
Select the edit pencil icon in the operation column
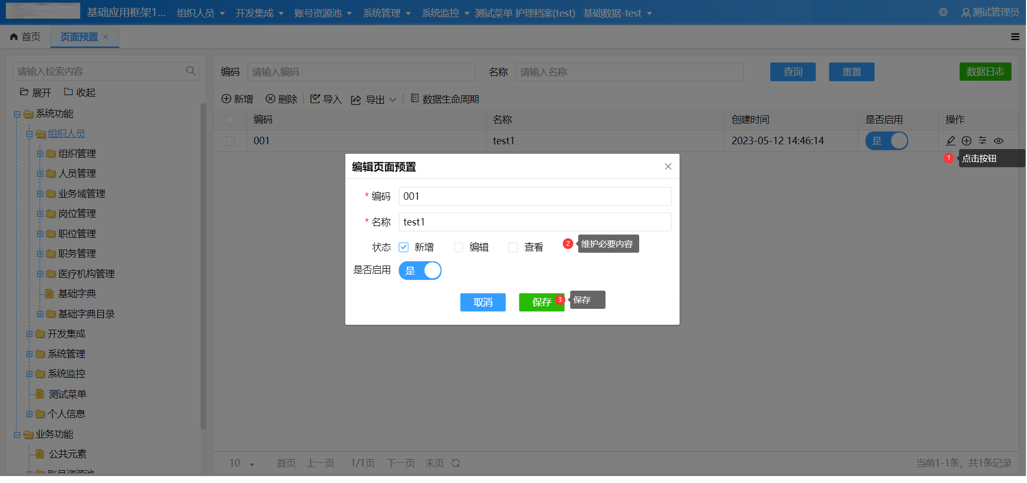coord(951,141)
